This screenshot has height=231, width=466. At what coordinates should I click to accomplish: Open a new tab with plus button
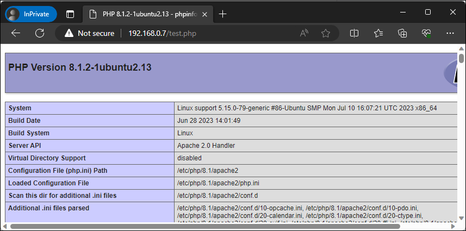(x=222, y=14)
